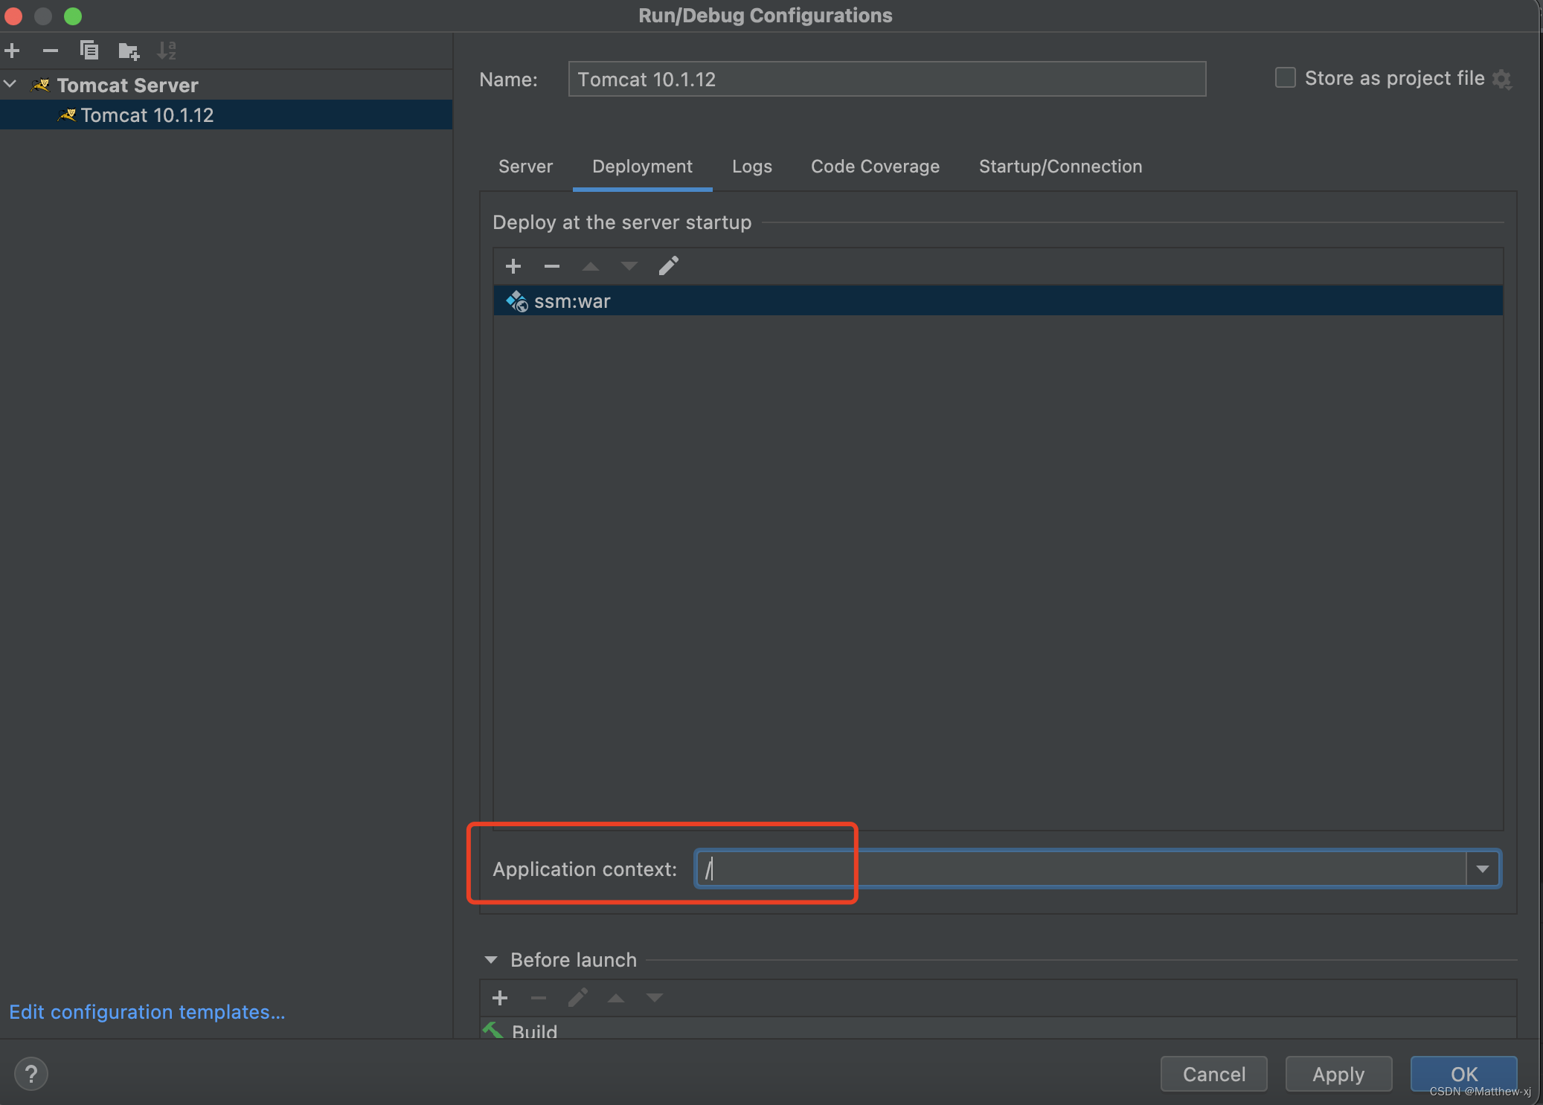Click the sort configurations alphabetically icon

click(167, 51)
